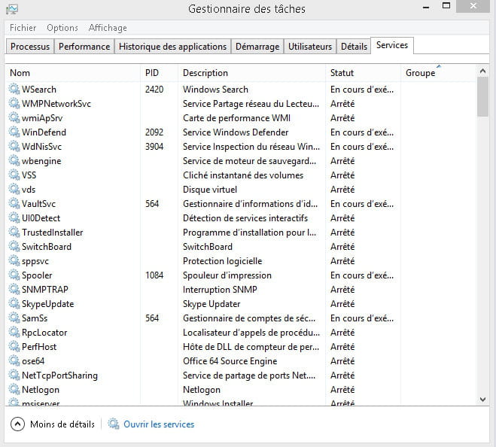The image size is (496, 447).
Task: Sort services by the Groupe column
Action: point(420,73)
